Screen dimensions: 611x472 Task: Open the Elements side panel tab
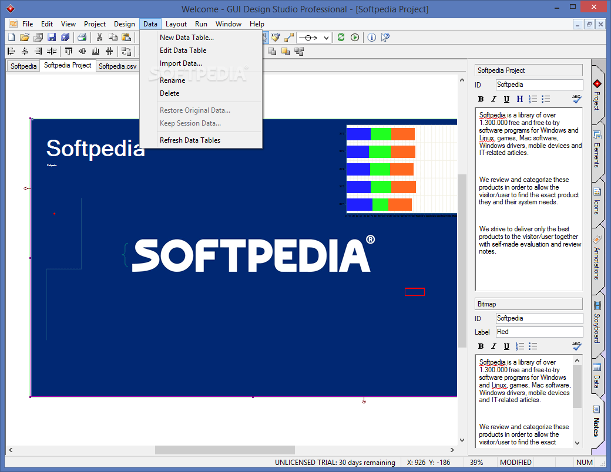pyautogui.click(x=597, y=150)
